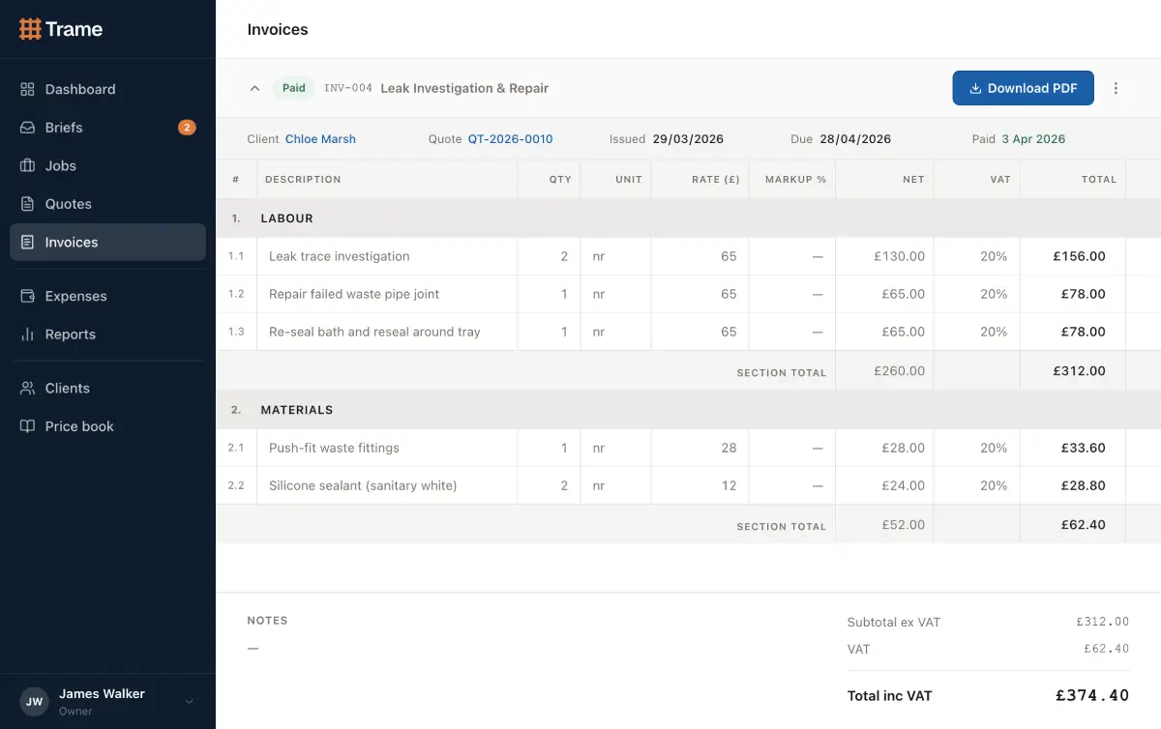Open client Chloe Marsh link
This screenshot has width=1161, height=729.
(320, 139)
